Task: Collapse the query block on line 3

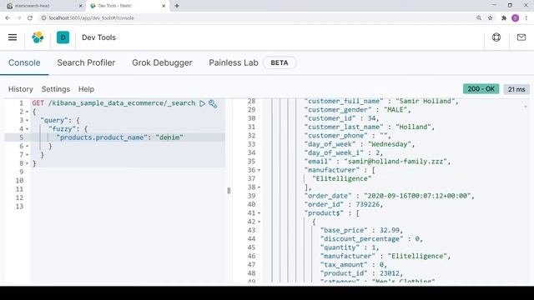Action: pos(28,120)
